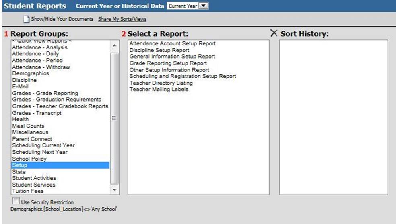
Task: Click the Share My Sorts/Views link
Action: 122,19
